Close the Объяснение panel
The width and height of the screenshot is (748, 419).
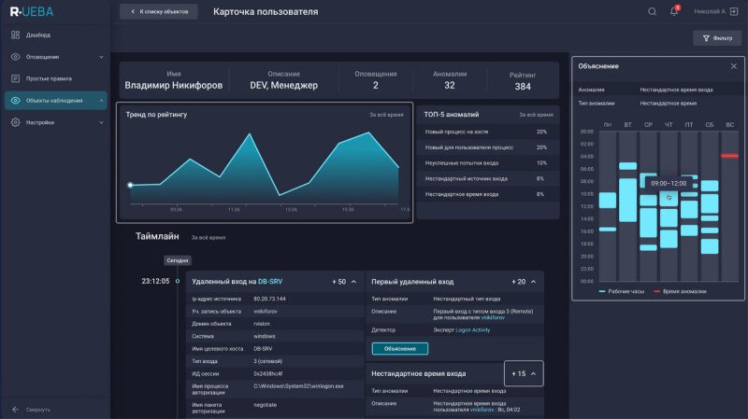click(x=733, y=66)
